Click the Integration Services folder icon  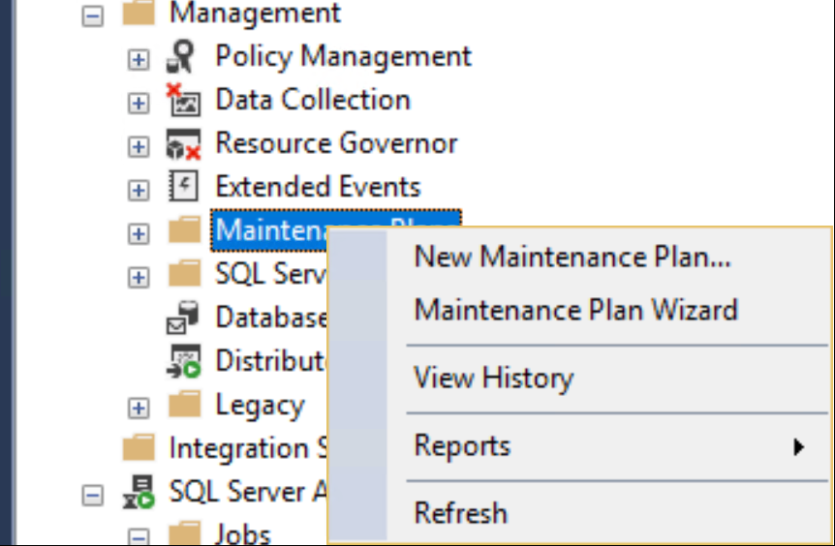tap(139, 448)
